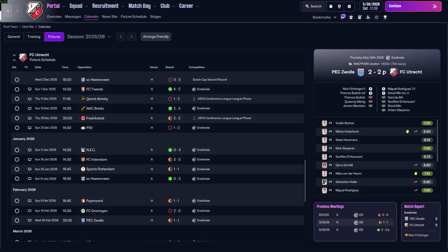
Task: Click the Sparta Rotterdam club crest
Action: pos(83,169)
